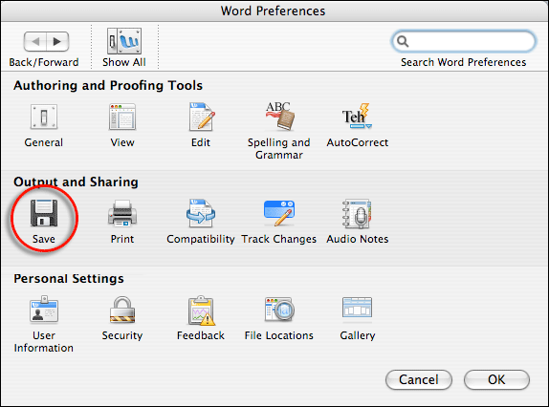Open the Security padlock icon
The width and height of the screenshot is (549, 407).
(122, 310)
